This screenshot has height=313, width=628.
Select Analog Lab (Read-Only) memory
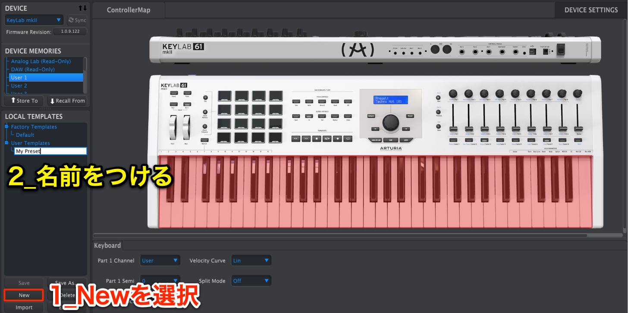(x=41, y=62)
